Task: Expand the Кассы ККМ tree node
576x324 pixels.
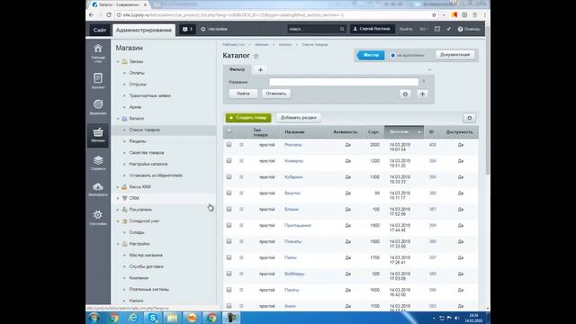Action: tap(118, 187)
